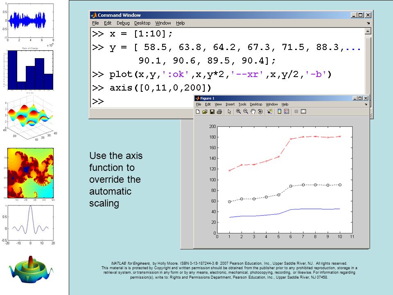This screenshot has width=393, height=295.
Task: Click the Command Window scrollbar up arrow
Action: (x=368, y=31)
